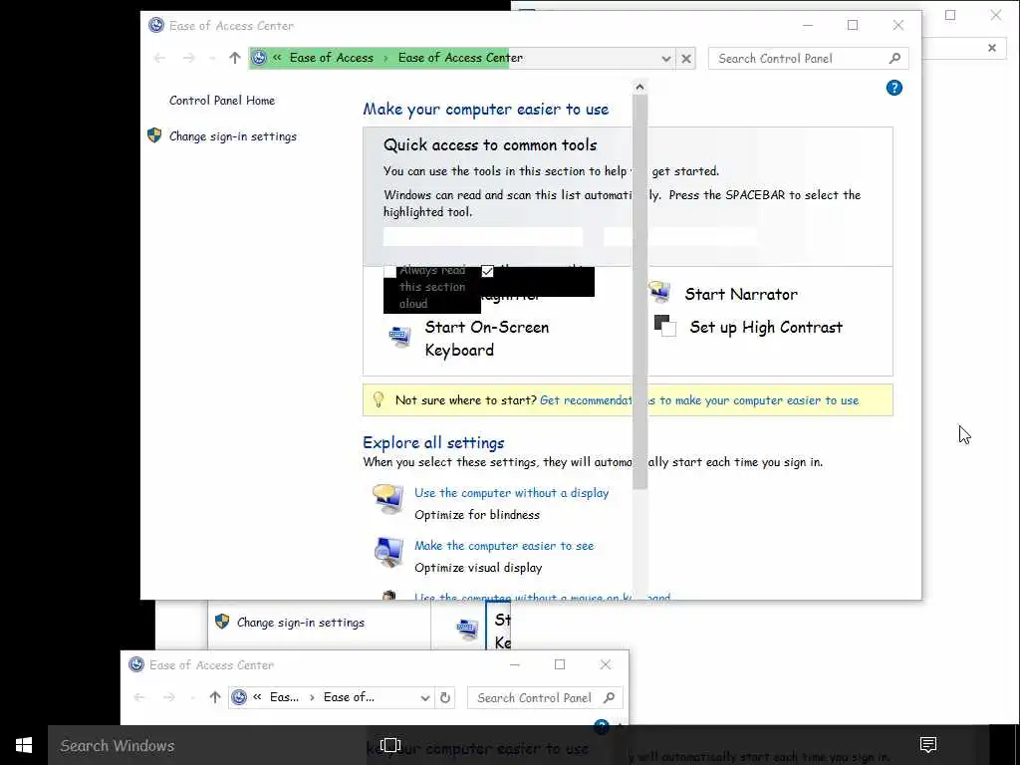Click the back arrow in the bottom Ease of Access window
Screen dimensions: 1020x765
pos(139,697)
